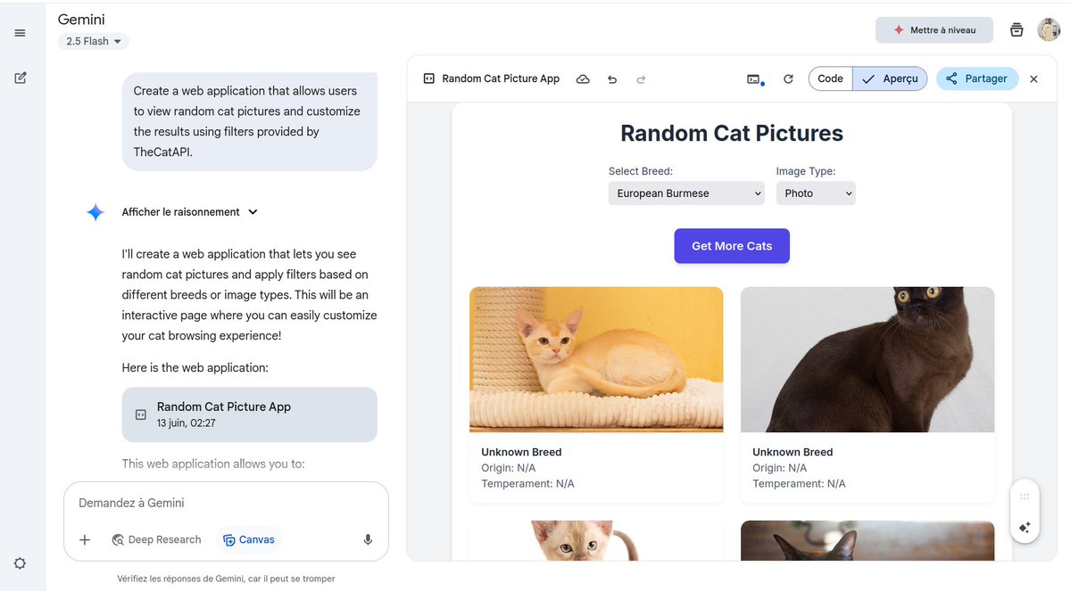Open the Select Breed dropdown
1071x591 pixels.
pyautogui.click(x=686, y=193)
